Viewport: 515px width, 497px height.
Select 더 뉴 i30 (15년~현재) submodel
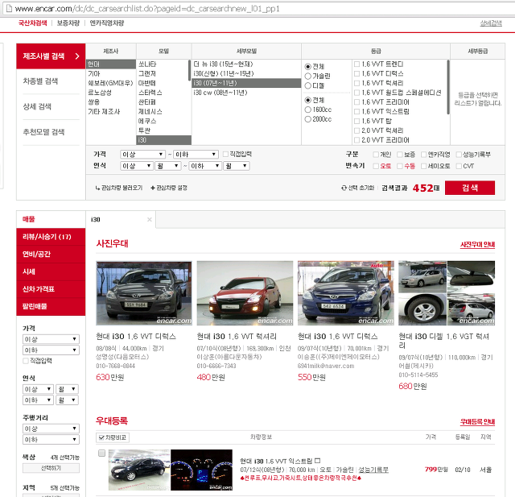(x=246, y=64)
